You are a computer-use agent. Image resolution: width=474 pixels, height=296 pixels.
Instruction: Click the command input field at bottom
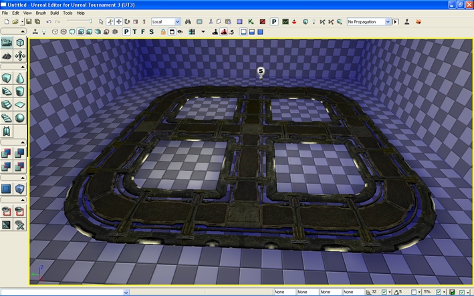[x=66, y=292]
